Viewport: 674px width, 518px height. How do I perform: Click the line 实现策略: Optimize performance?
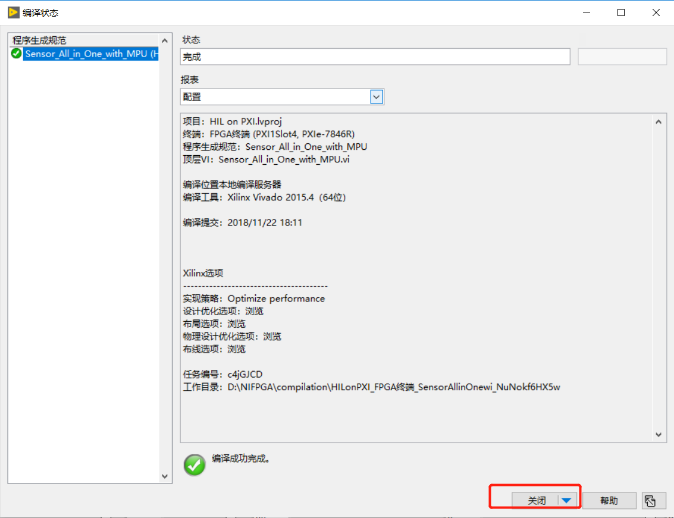(253, 299)
